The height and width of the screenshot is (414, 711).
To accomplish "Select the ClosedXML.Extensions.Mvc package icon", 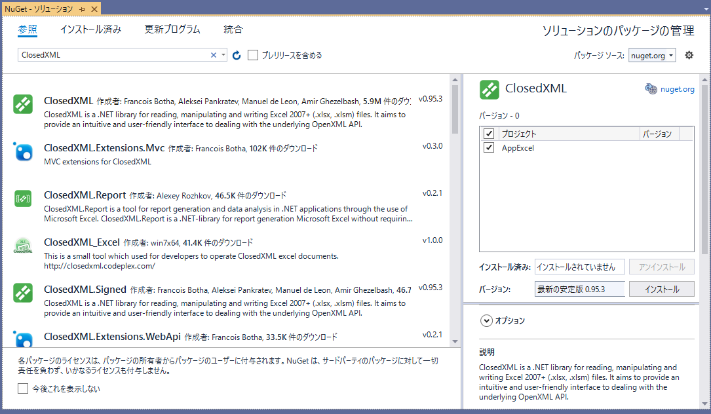I will [23, 151].
